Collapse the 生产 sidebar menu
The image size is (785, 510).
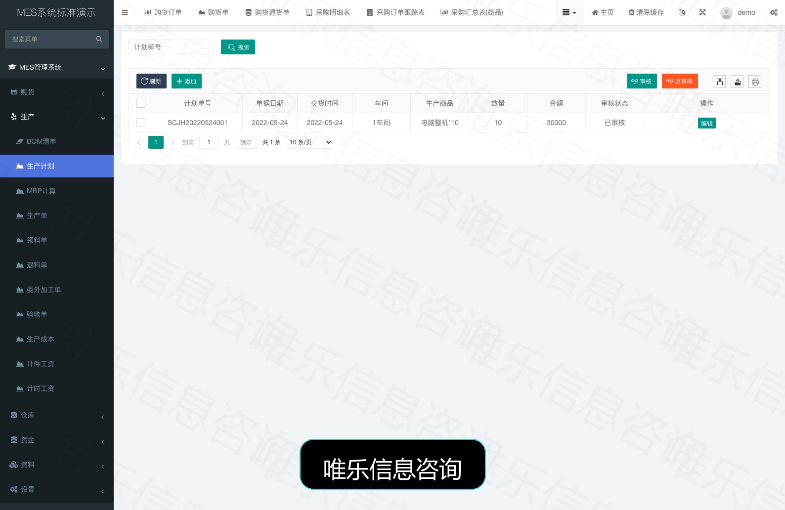coord(57,117)
